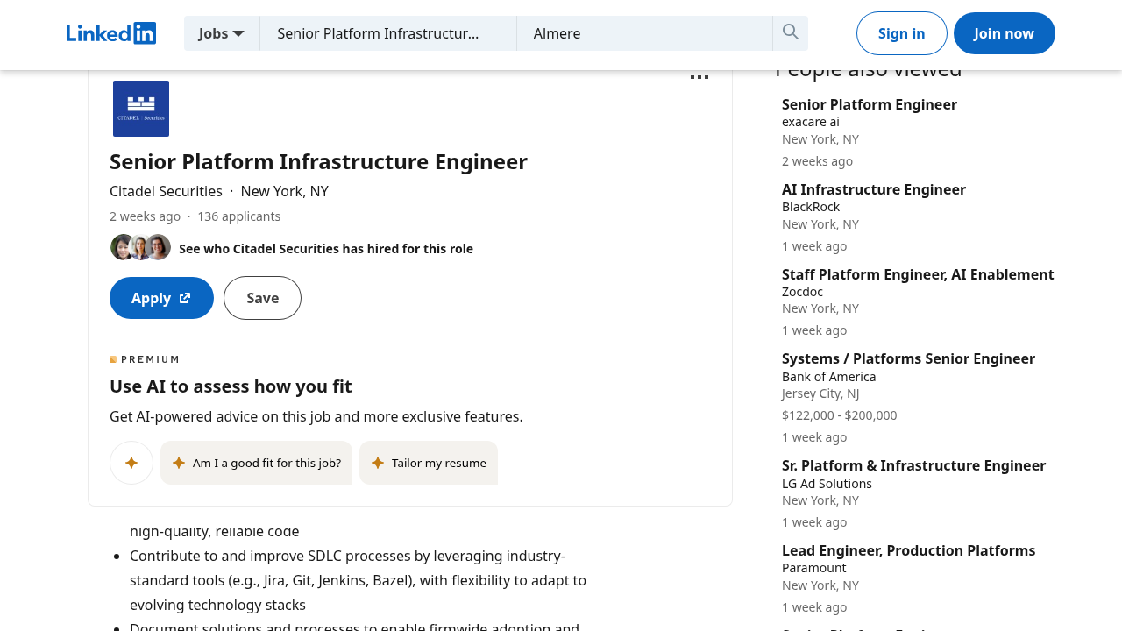Apply to the Citadel Securities job
The height and width of the screenshot is (631, 1122).
point(161,298)
